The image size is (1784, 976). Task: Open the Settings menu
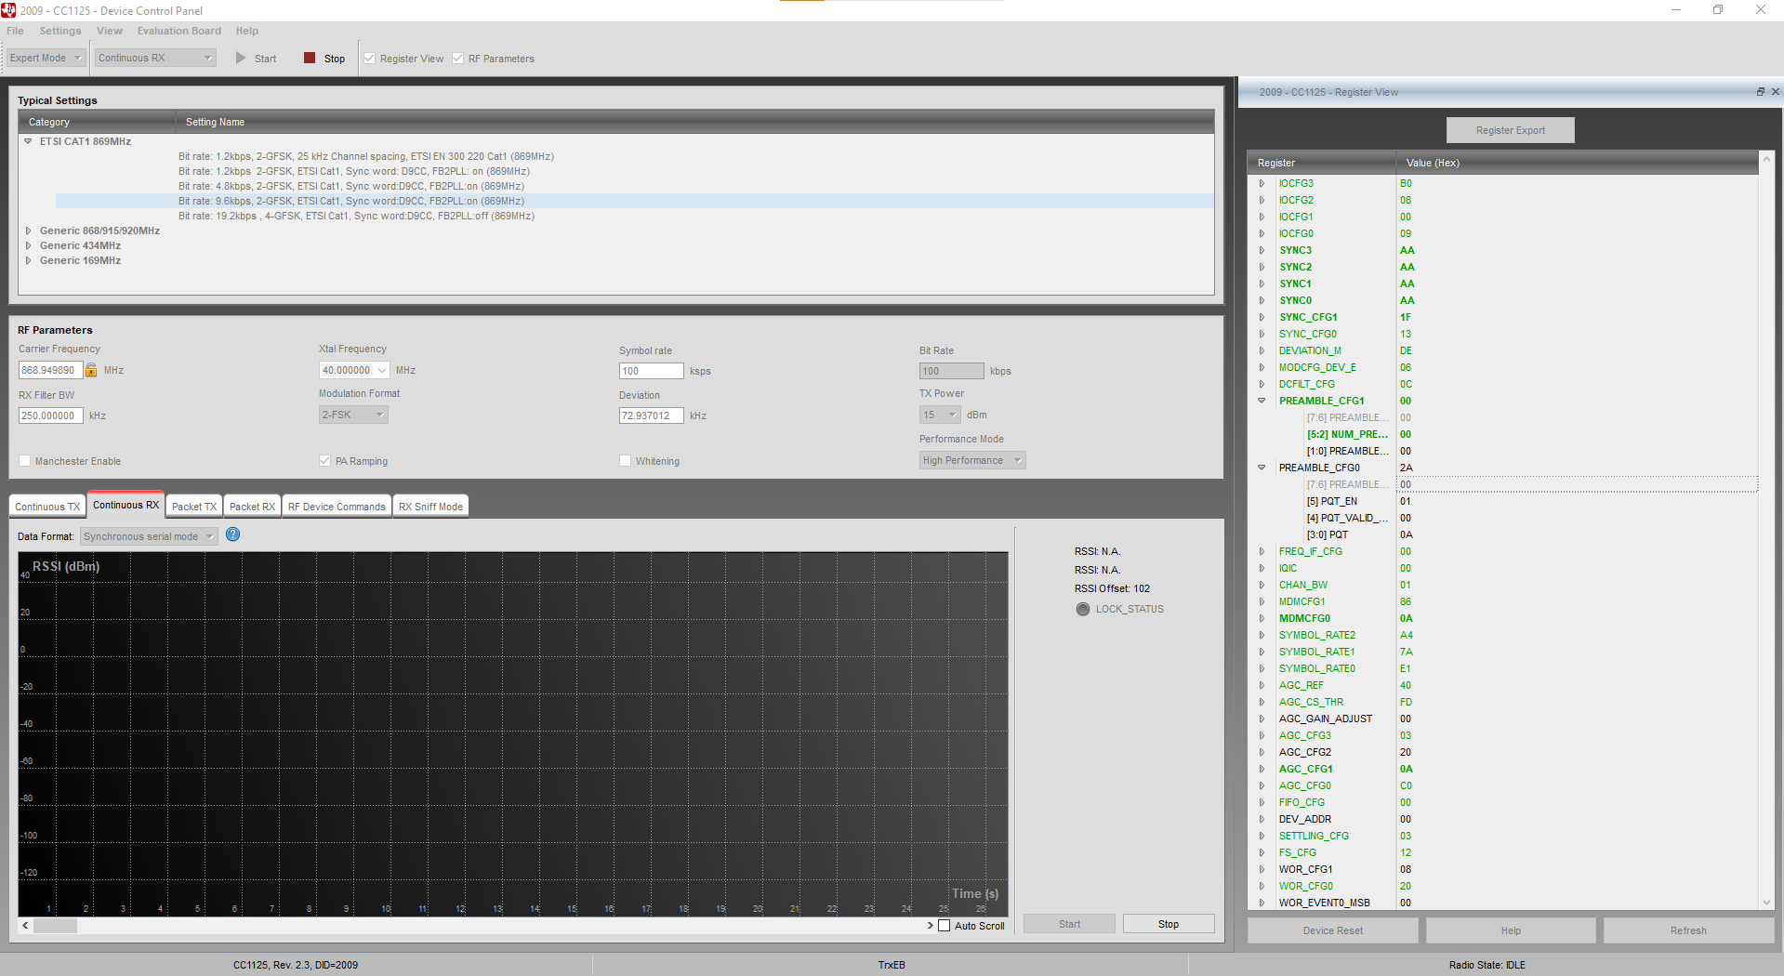point(60,31)
